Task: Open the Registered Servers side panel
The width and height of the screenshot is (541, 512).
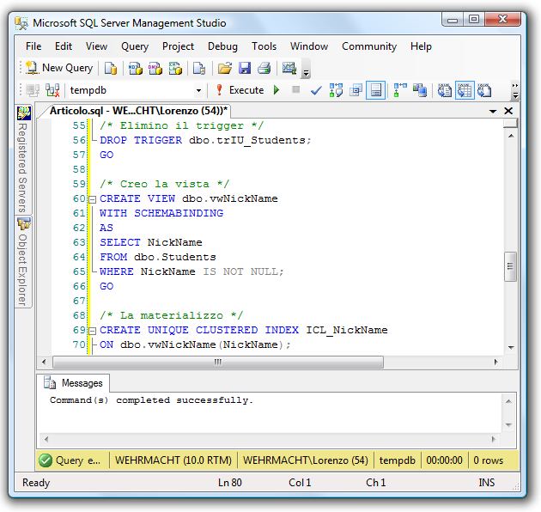Action: [23, 160]
